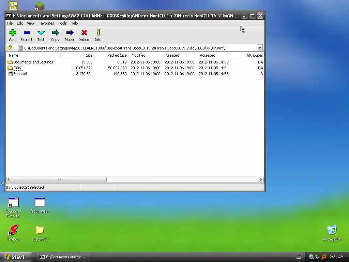Select the Toybox desktop shortcut

[x=13, y=233]
